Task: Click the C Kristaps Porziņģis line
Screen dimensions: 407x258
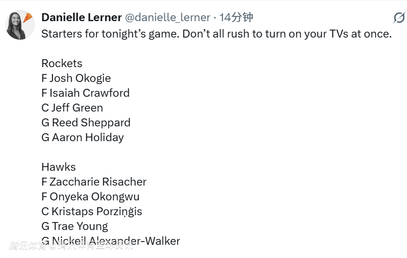Action: coord(92,211)
